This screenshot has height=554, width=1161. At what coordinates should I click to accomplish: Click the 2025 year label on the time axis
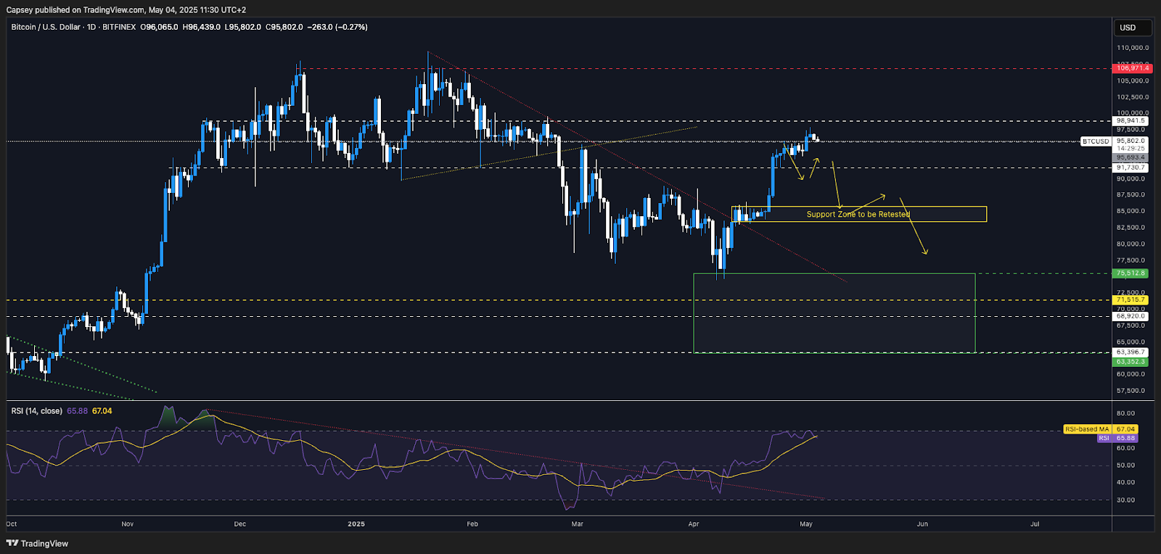point(356,524)
